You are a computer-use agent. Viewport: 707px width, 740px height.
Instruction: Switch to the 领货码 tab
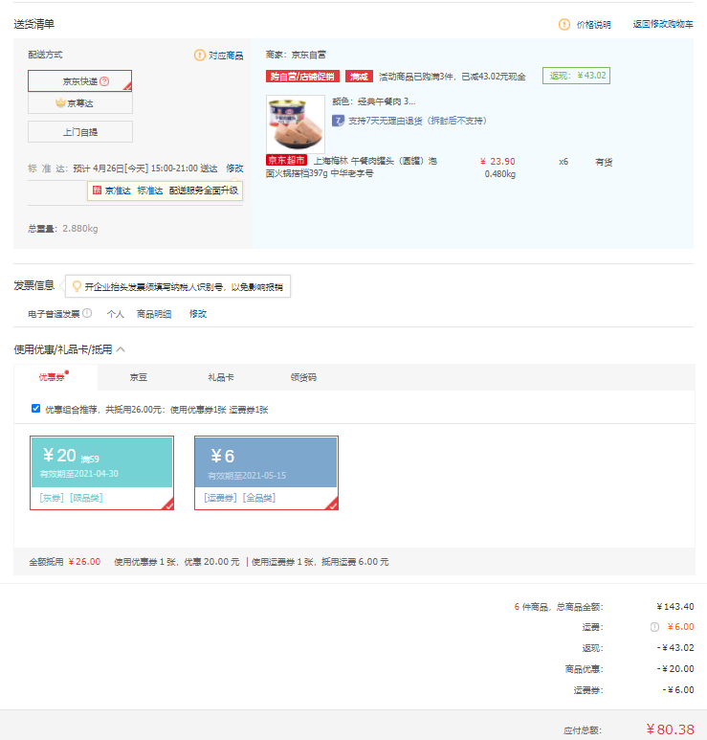click(x=303, y=377)
